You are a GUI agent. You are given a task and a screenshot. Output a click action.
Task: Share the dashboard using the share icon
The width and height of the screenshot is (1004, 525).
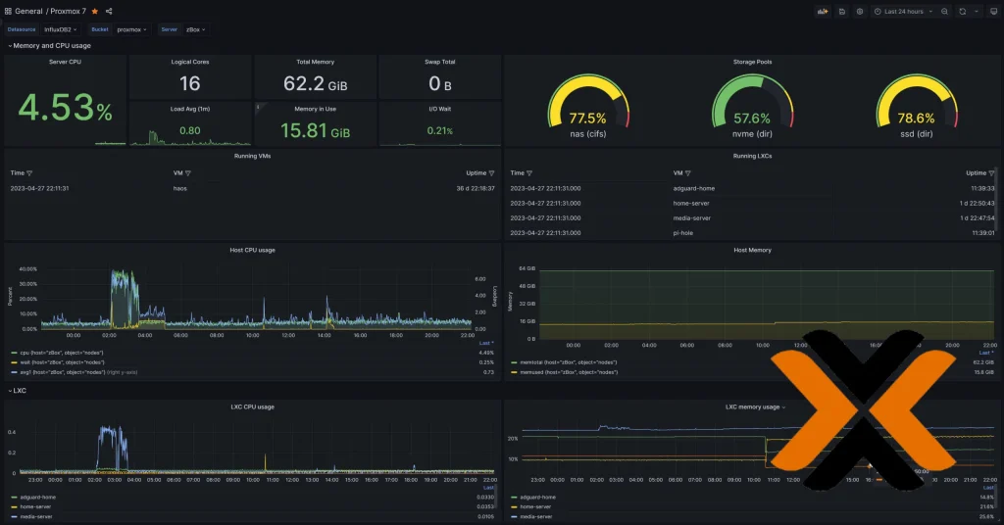point(109,12)
